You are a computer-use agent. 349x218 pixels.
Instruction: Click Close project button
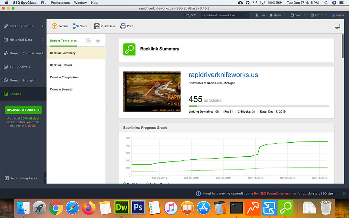(316, 15)
